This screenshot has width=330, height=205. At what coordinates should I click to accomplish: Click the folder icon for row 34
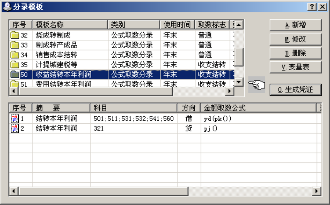pos(15,55)
